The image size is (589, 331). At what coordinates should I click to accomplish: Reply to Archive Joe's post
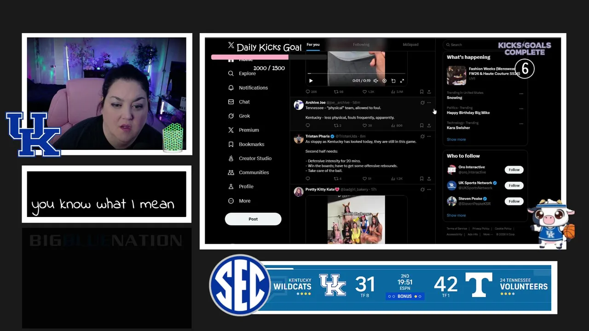coord(308,126)
